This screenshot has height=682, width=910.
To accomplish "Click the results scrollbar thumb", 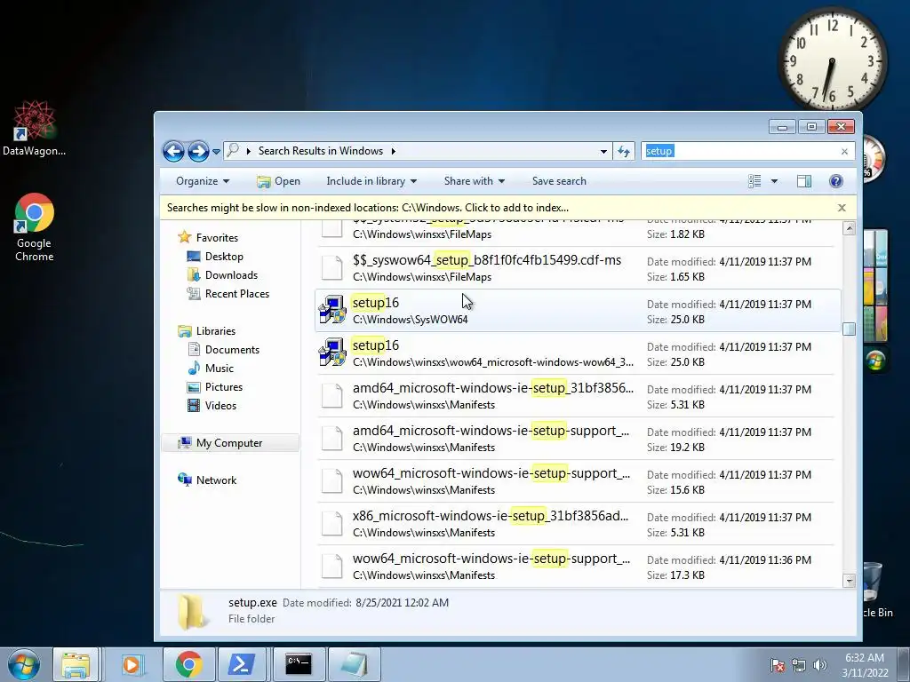I will [x=849, y=329].
